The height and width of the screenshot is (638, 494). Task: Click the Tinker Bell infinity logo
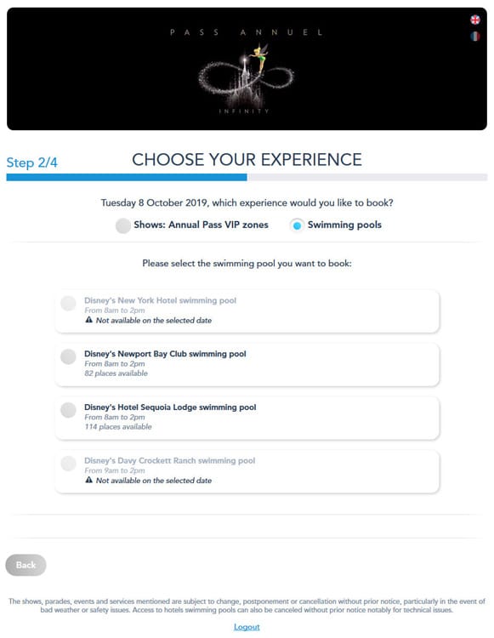pyautogui.click(x=247, y=76)
